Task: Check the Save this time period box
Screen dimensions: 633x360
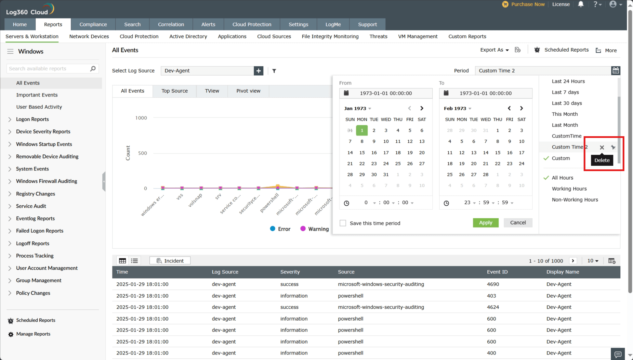Action: (343, 223)
